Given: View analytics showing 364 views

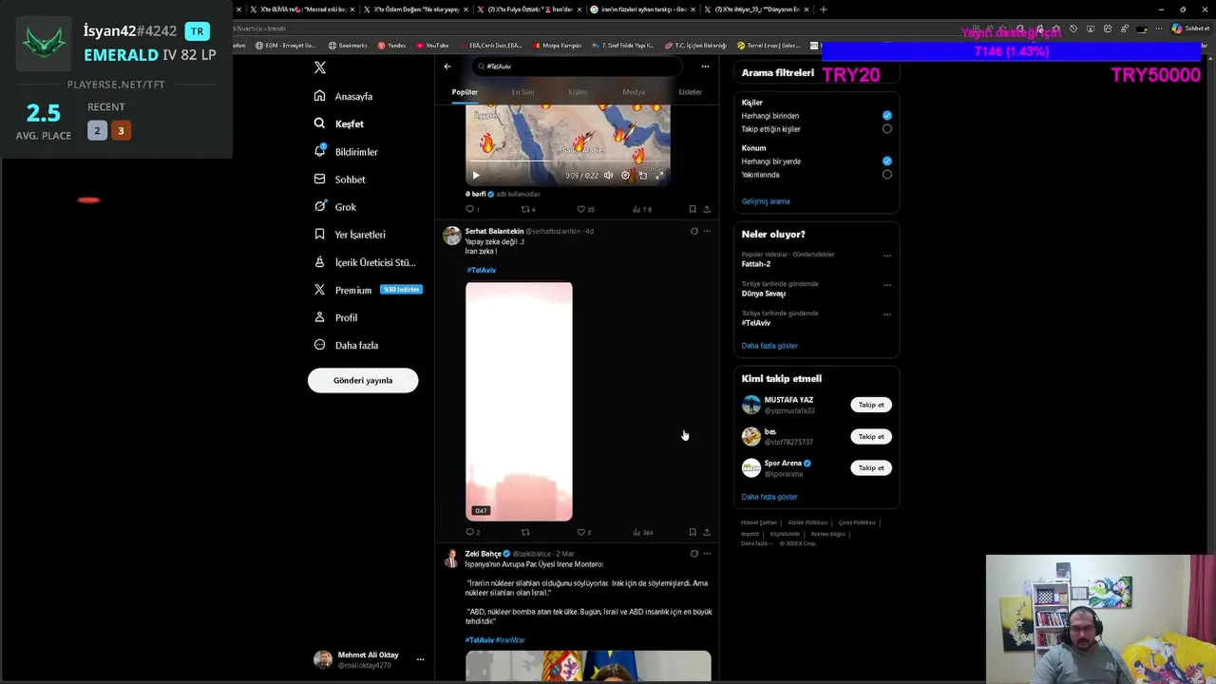Looking at the screenshot, I should point(643,532).
